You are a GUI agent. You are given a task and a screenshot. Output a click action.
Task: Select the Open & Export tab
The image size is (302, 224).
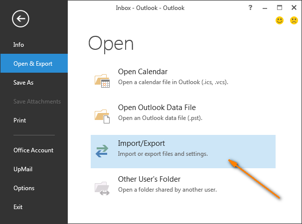coord(34,63)
